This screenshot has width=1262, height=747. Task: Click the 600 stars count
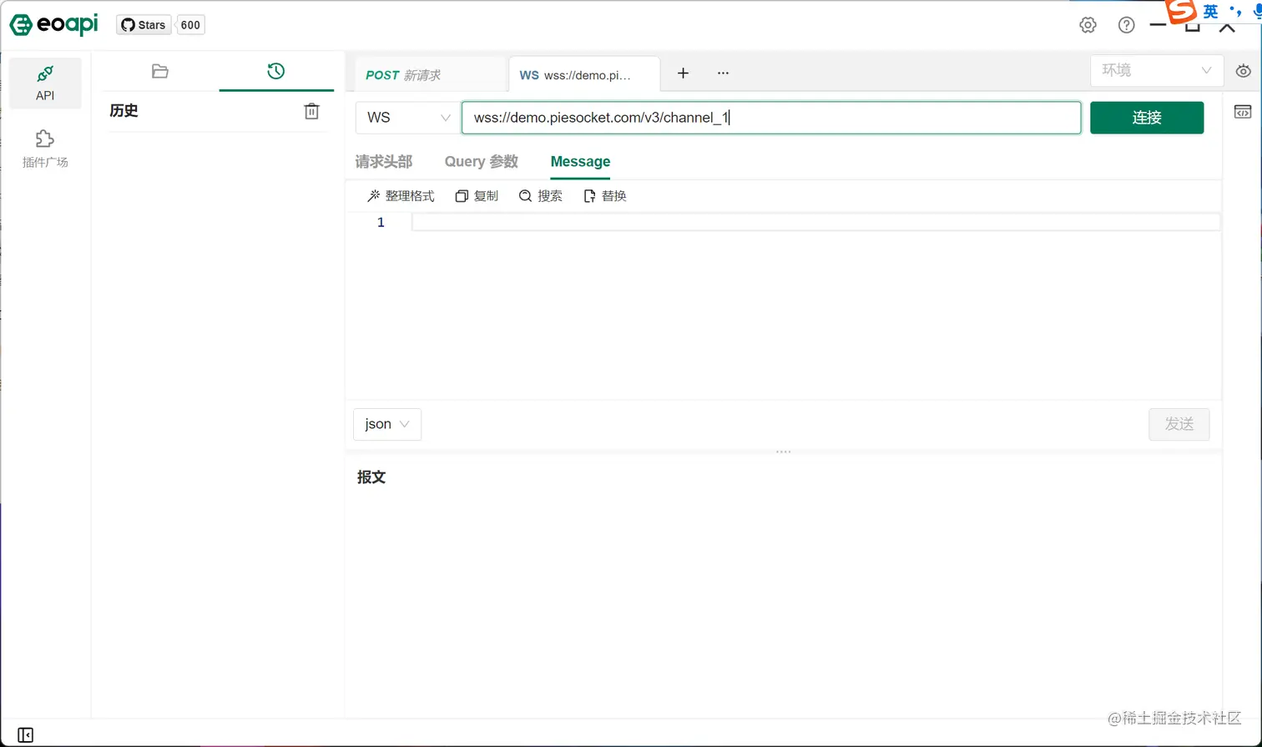[x=190, y=25]
